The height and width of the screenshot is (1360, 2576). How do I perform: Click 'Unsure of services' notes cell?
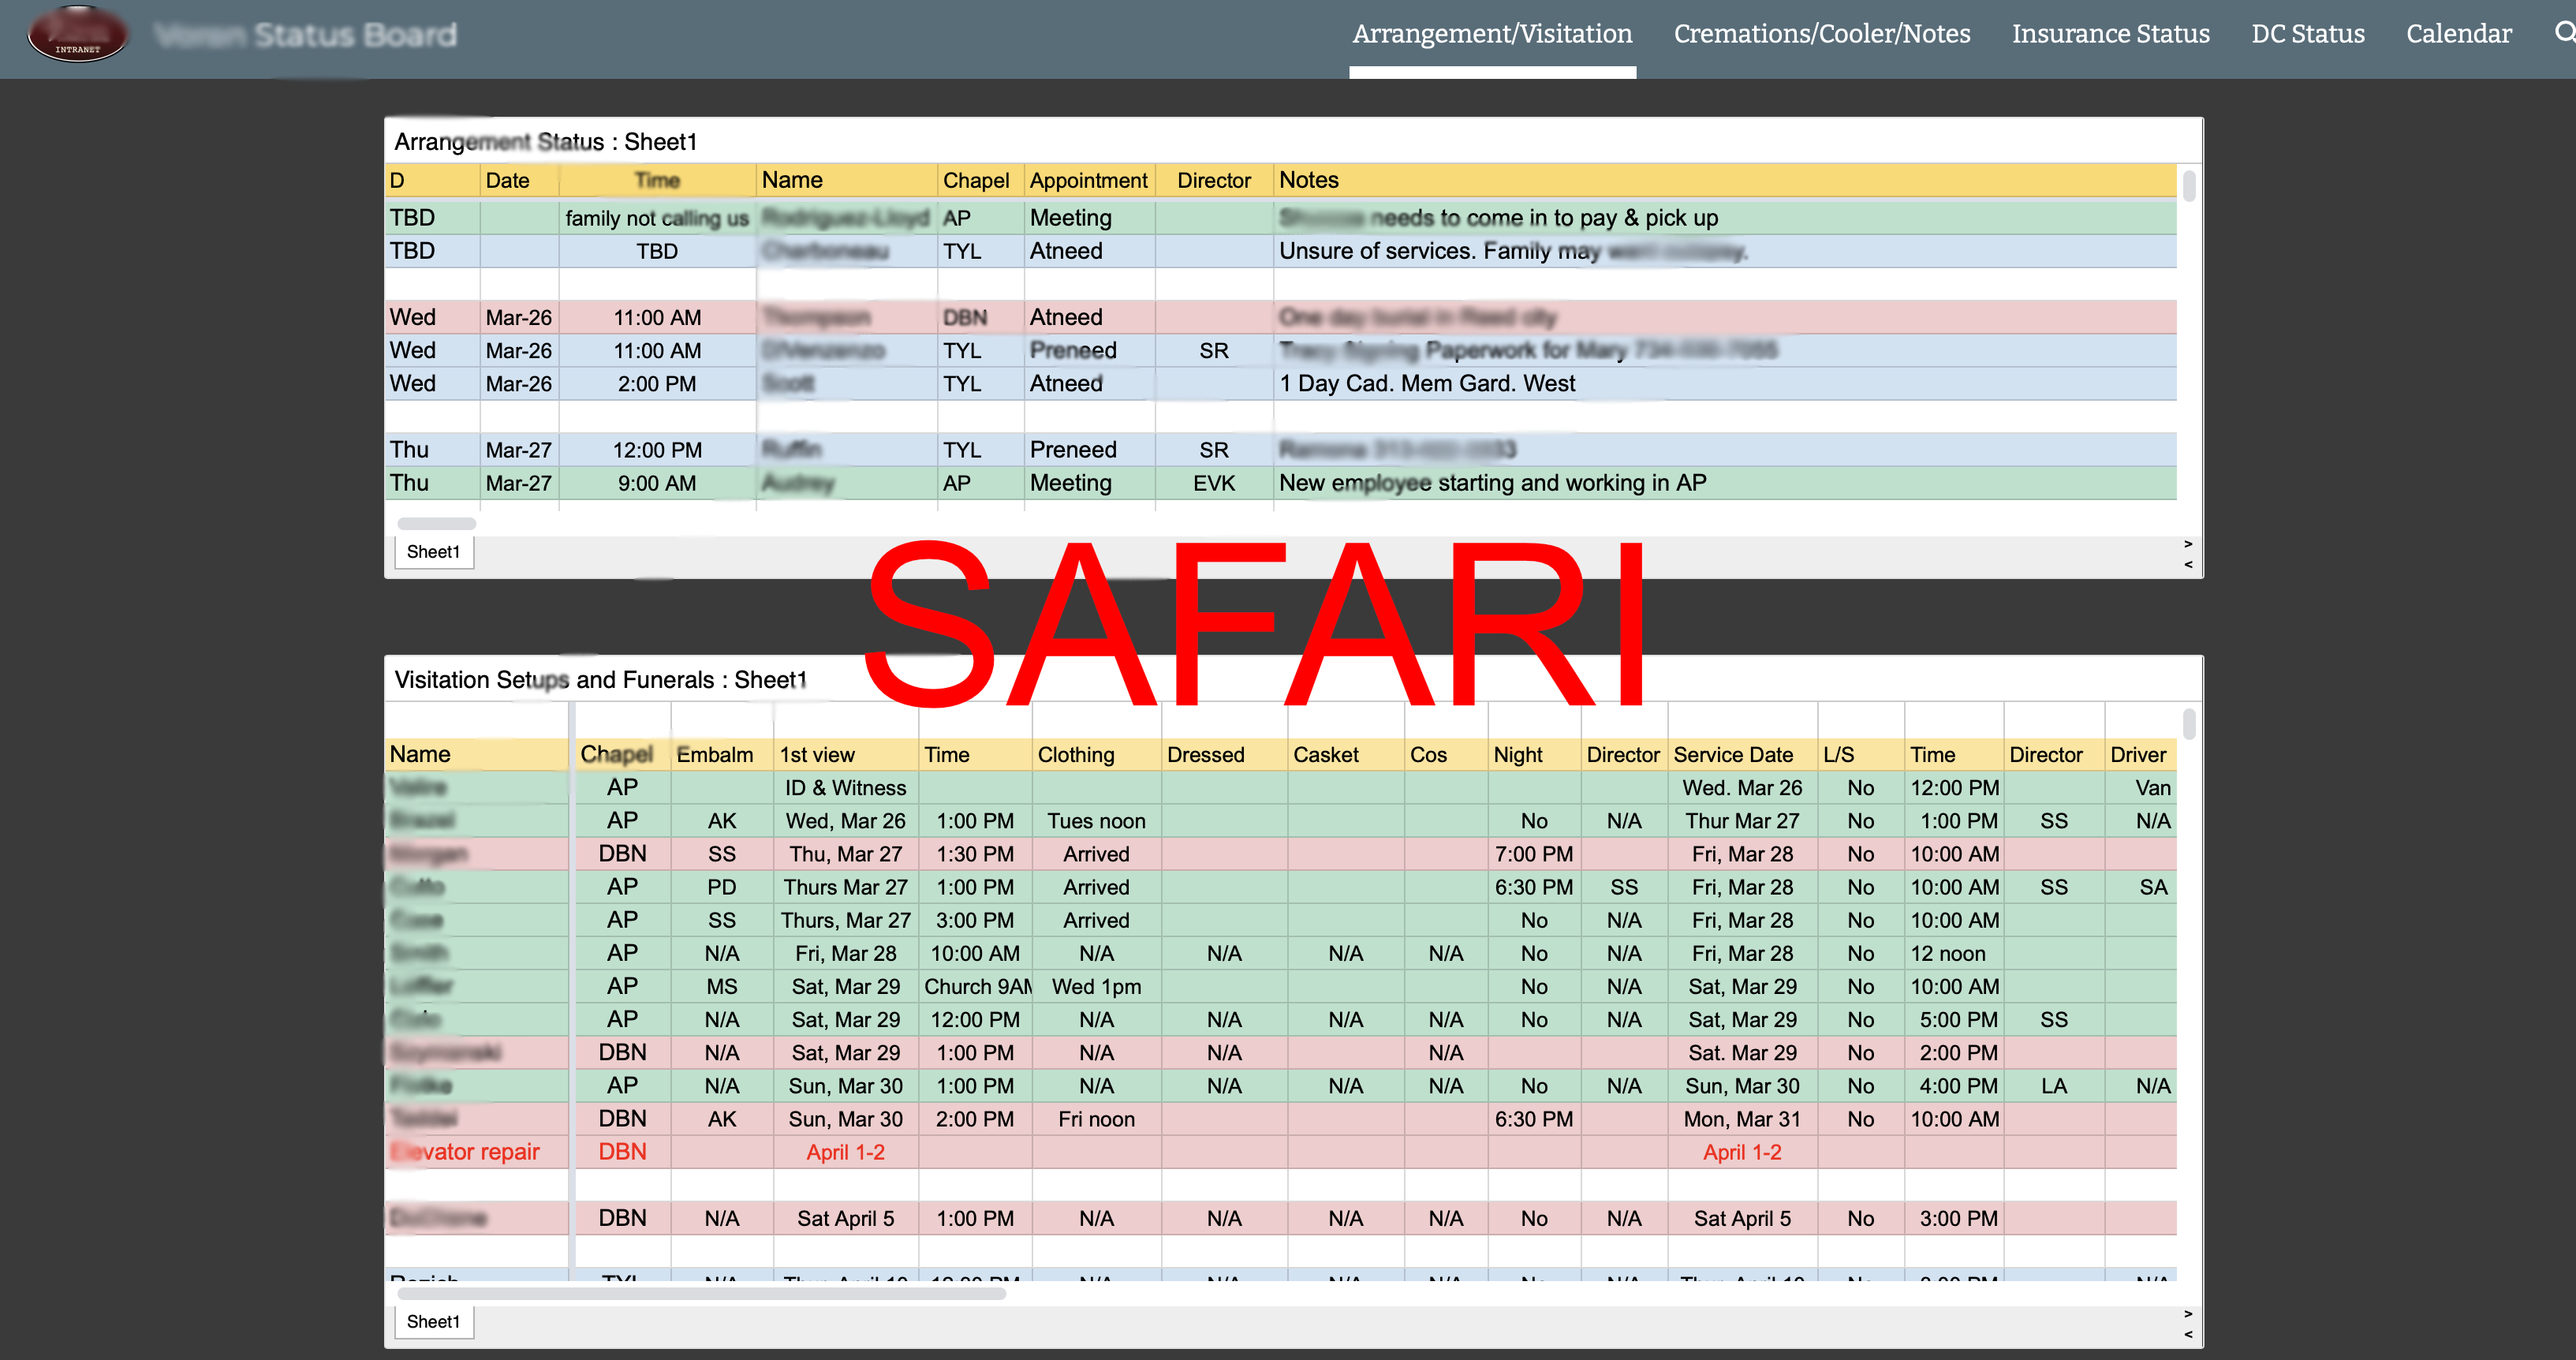pyautogui.click(x=1725, y=251)
